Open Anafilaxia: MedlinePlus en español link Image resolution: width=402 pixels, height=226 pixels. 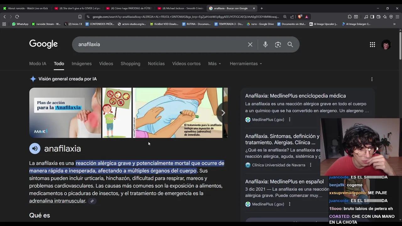(284, 181)
